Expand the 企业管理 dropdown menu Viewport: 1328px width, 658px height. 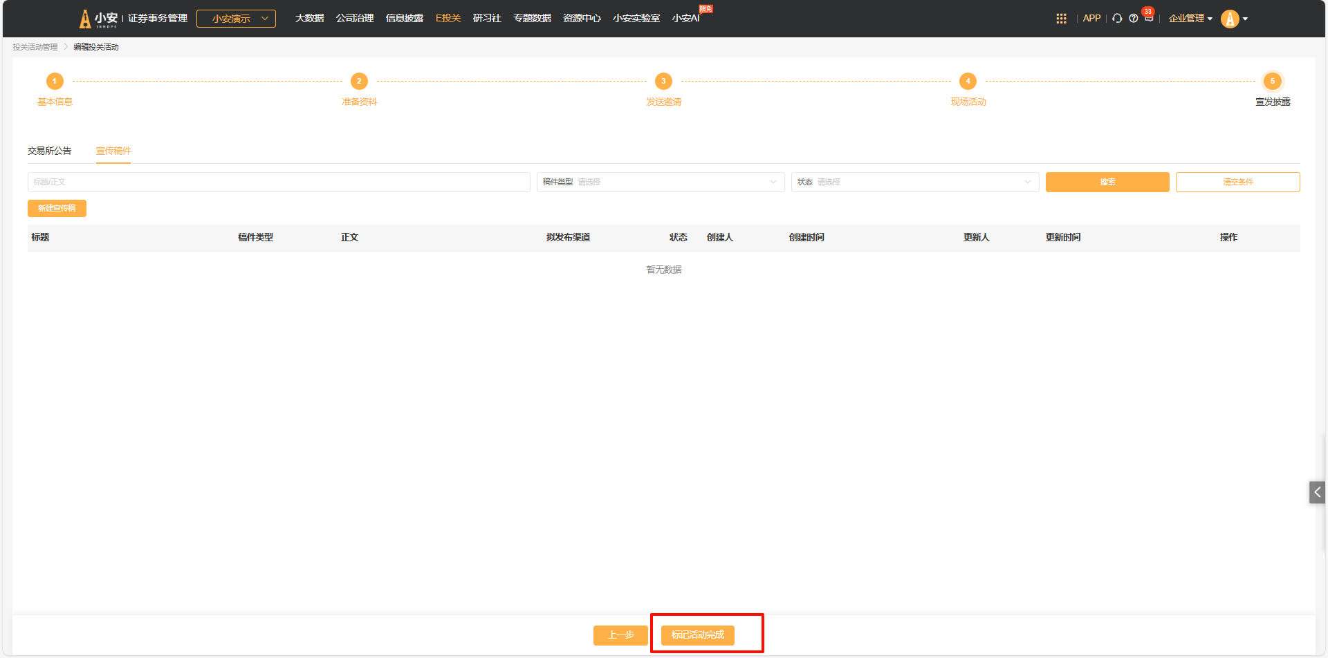pos(1190,19)
